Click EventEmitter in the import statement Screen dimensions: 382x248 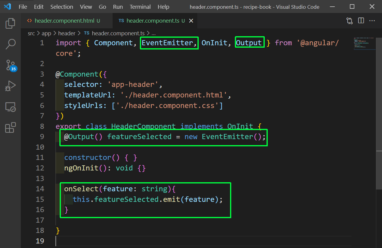coord(167,43)
